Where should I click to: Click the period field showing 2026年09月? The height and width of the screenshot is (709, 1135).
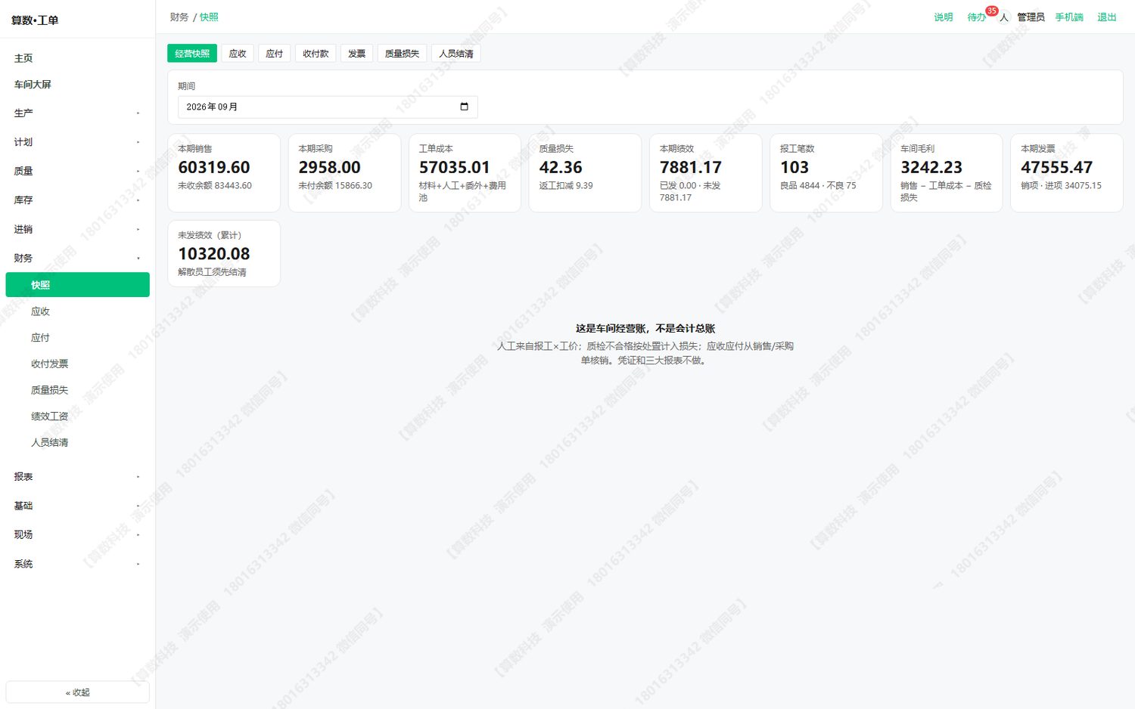click(x=328, y=107)
